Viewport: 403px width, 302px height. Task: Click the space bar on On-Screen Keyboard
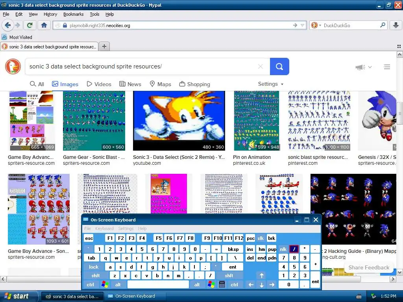click(x=158, y=285)
